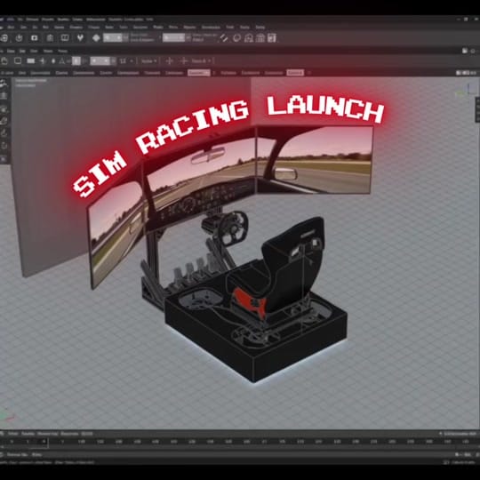Select the highlighted shelf tab above the viewport
Screen dimensions: 480x480
coord(199,73)
